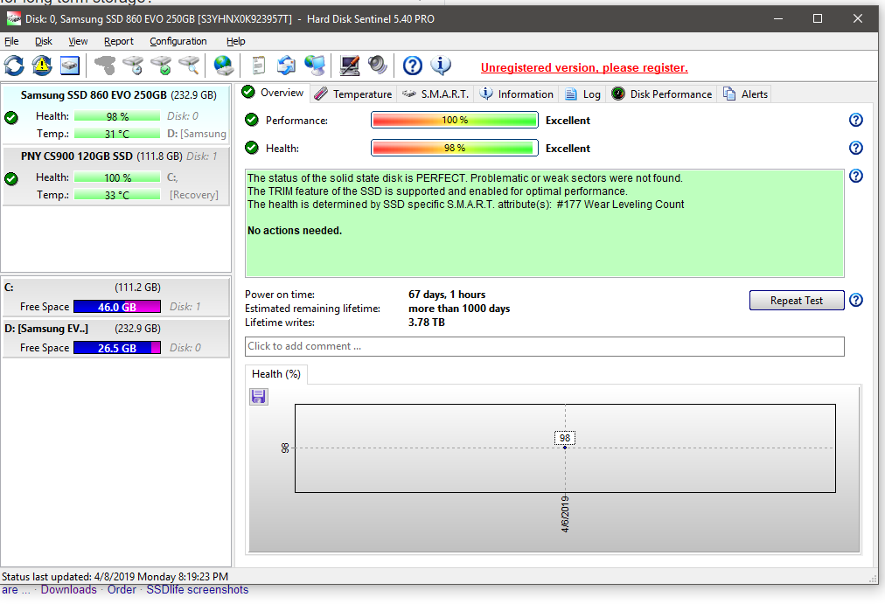Click the PNY 33 °C temperature bar
Viewport: 885px width, 604px height.
coord(117,195)
